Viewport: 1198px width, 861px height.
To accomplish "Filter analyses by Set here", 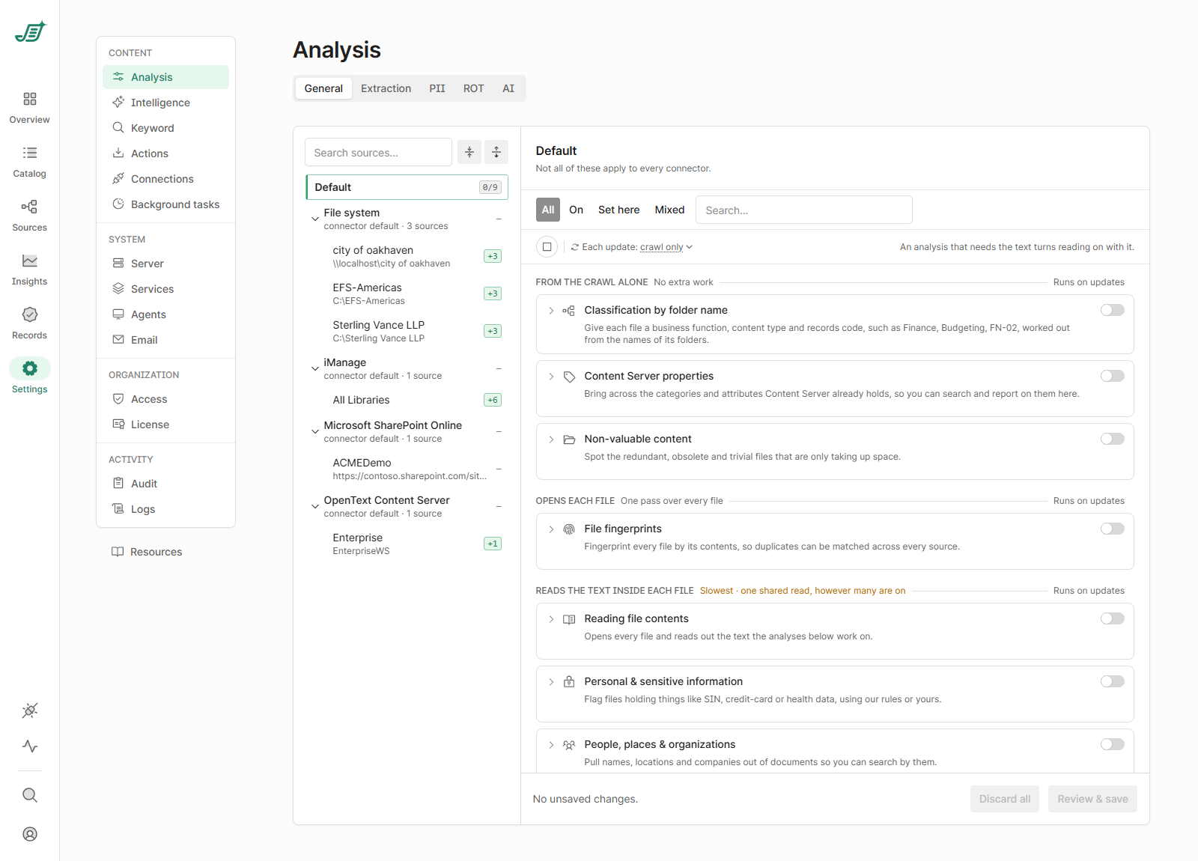I will pos(619,210).
